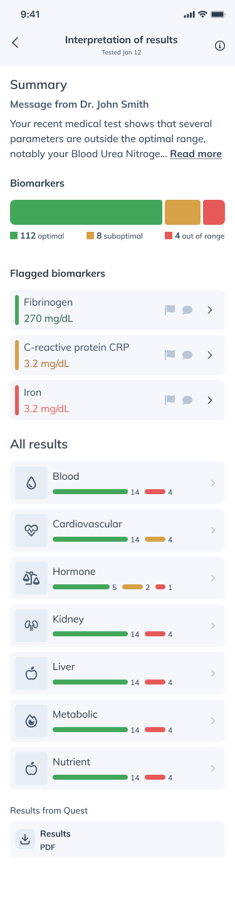
Task: Open the comment icon on Iron row
Action: coord(187,400)
